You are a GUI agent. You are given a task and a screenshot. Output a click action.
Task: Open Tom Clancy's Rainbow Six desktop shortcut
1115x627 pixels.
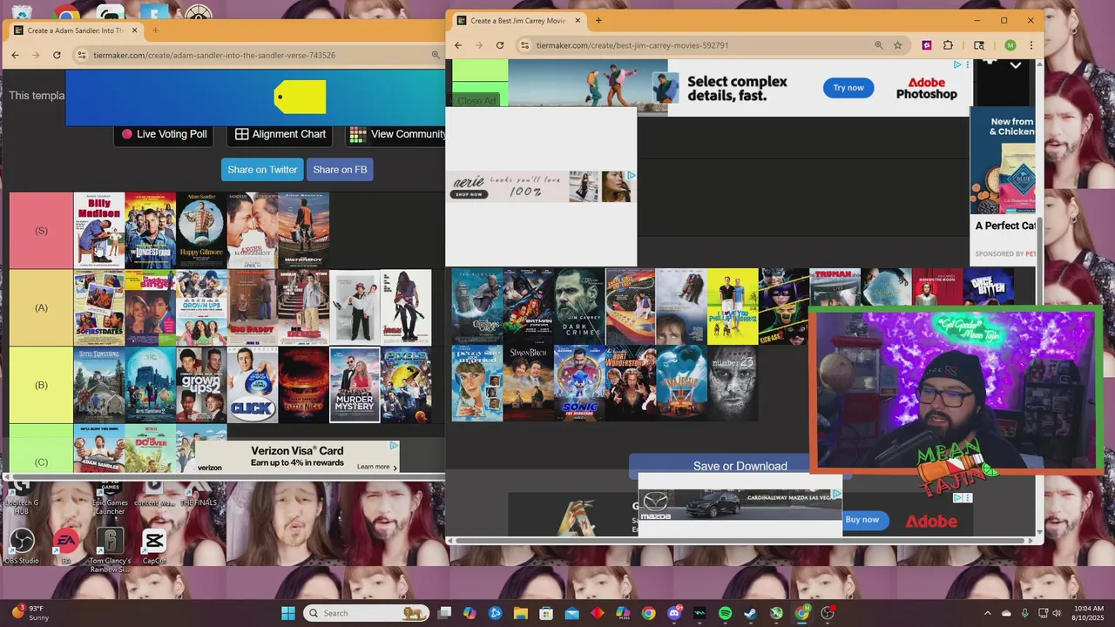pyautogui.click(x=110, y=549)
